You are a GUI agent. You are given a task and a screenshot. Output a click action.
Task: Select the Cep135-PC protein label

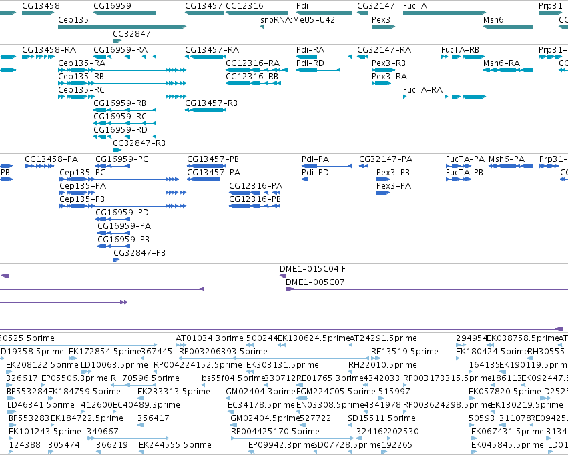coord(82,173)
